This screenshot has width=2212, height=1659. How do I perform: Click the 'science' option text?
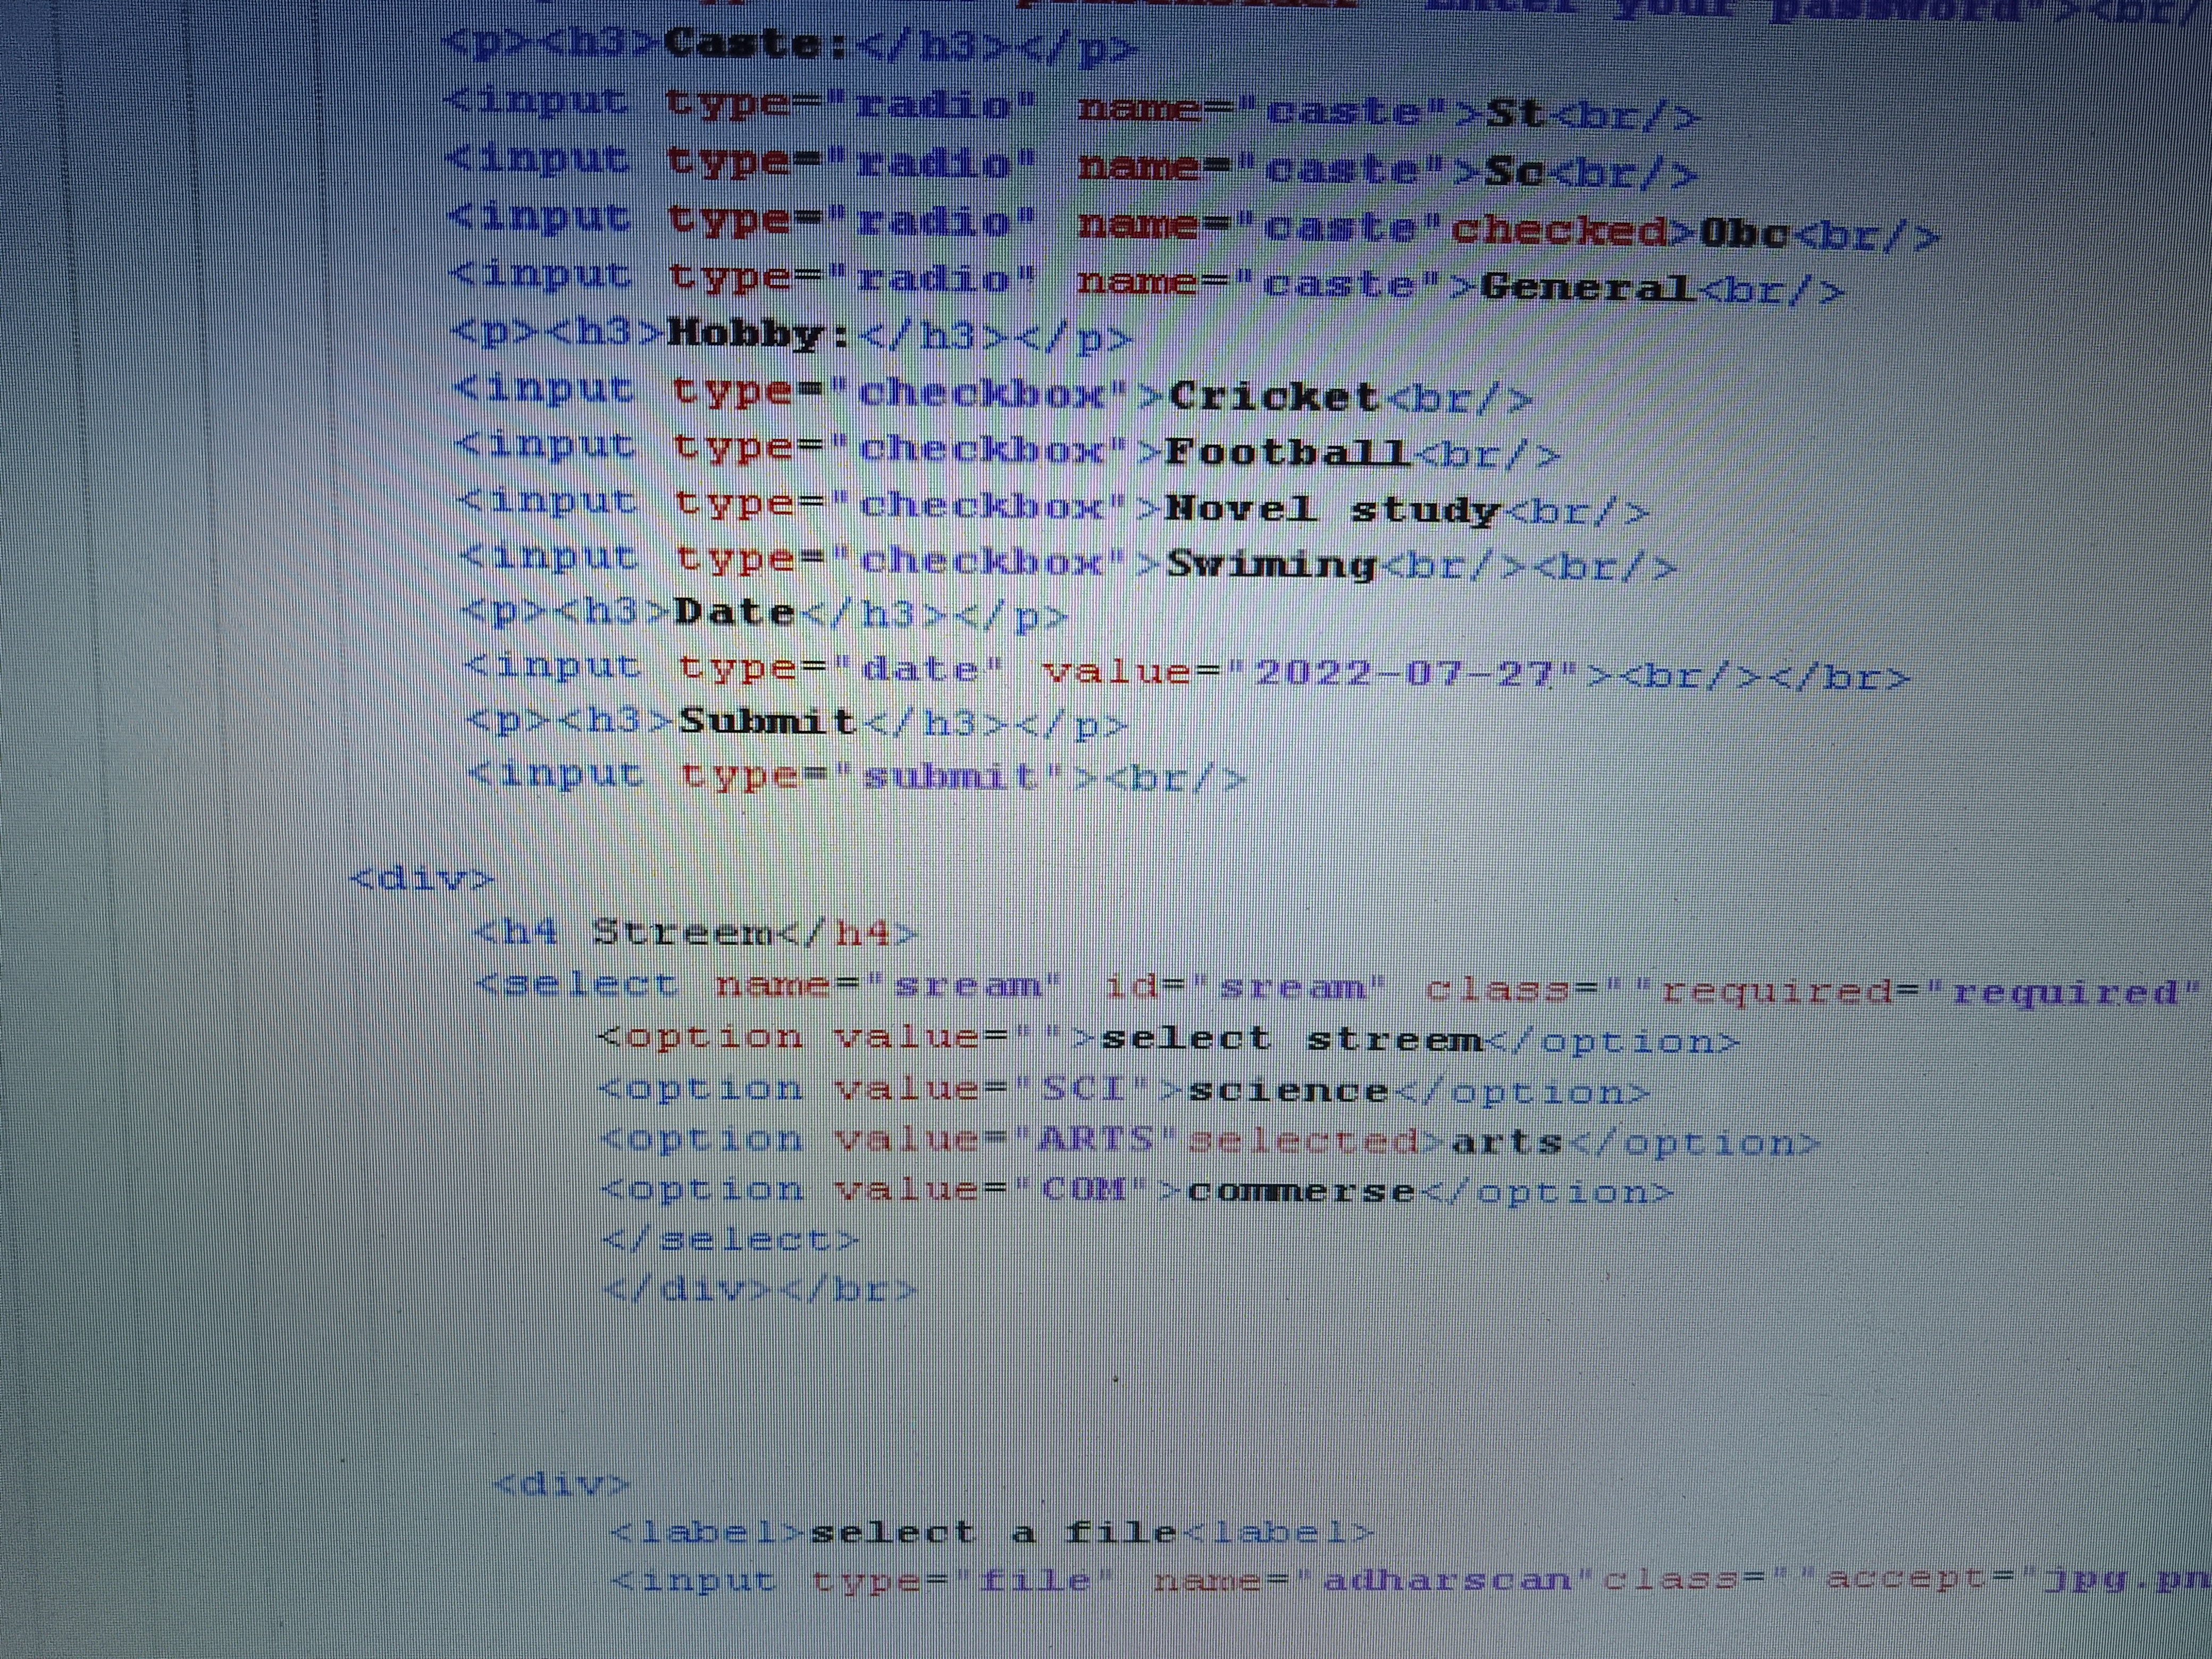tap(1288, 1091)
